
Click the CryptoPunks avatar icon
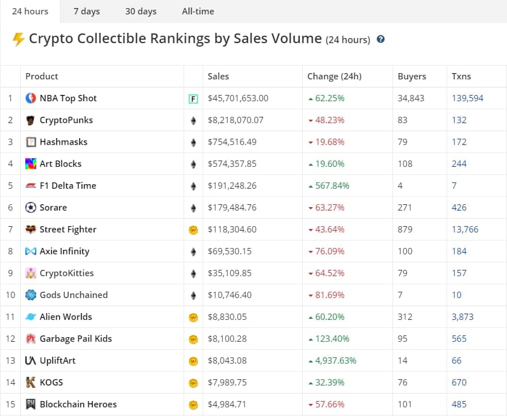click(x=31, y=120)
